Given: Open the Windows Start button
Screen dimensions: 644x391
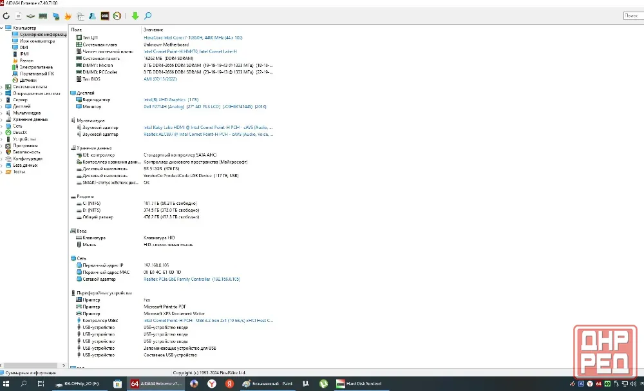Looking at the screenshot, I should pyautogui.click(x=6, y=384).
